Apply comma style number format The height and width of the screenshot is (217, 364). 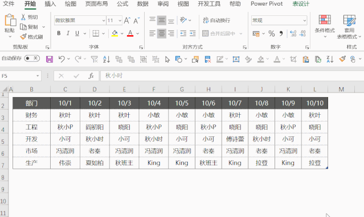(281, 34)
